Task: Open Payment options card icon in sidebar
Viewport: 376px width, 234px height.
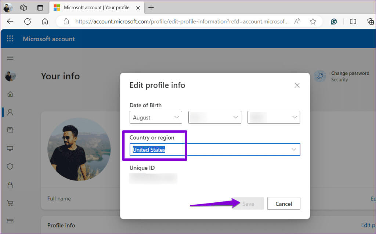Action: coord(10,221)
